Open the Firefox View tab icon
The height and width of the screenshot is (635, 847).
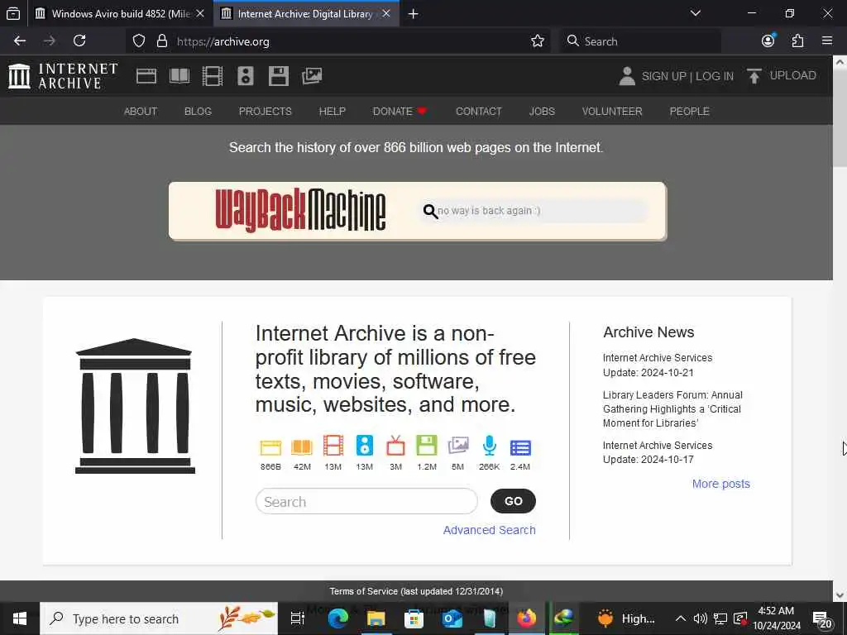(13, 13)
